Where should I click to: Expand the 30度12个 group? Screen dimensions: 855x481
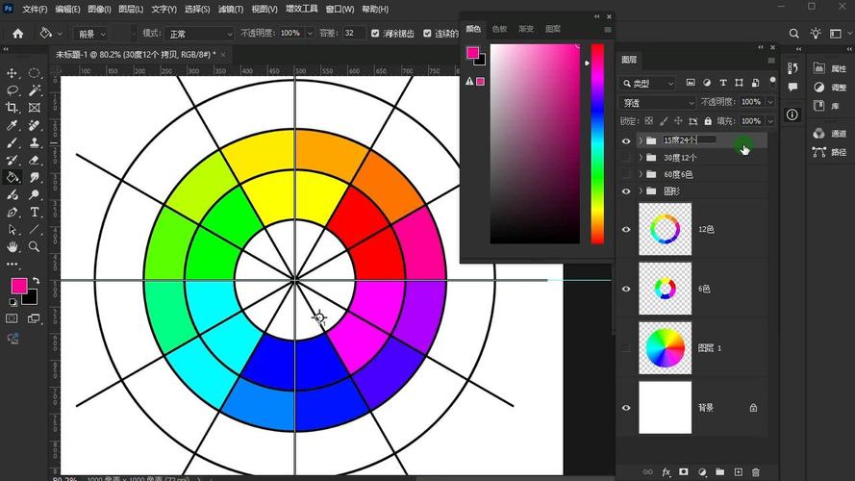(x=641, y=158)
